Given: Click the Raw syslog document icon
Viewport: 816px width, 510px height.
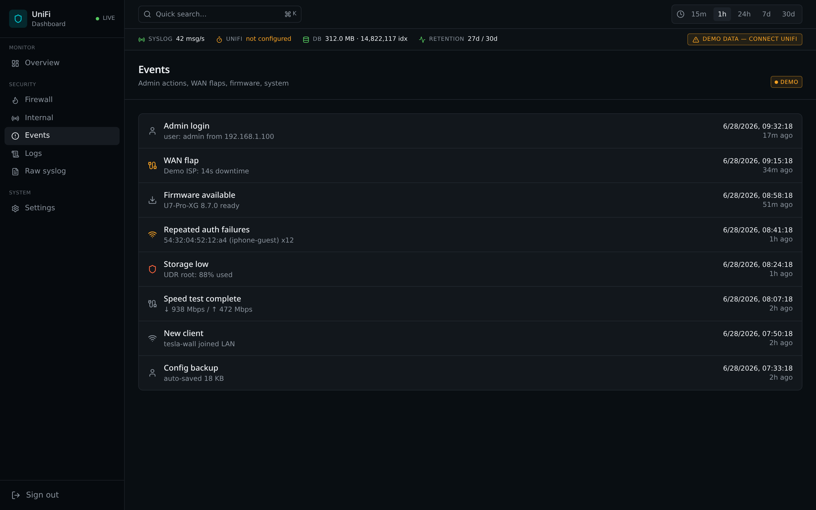Looking at the screenshot, I should point(15,172).
